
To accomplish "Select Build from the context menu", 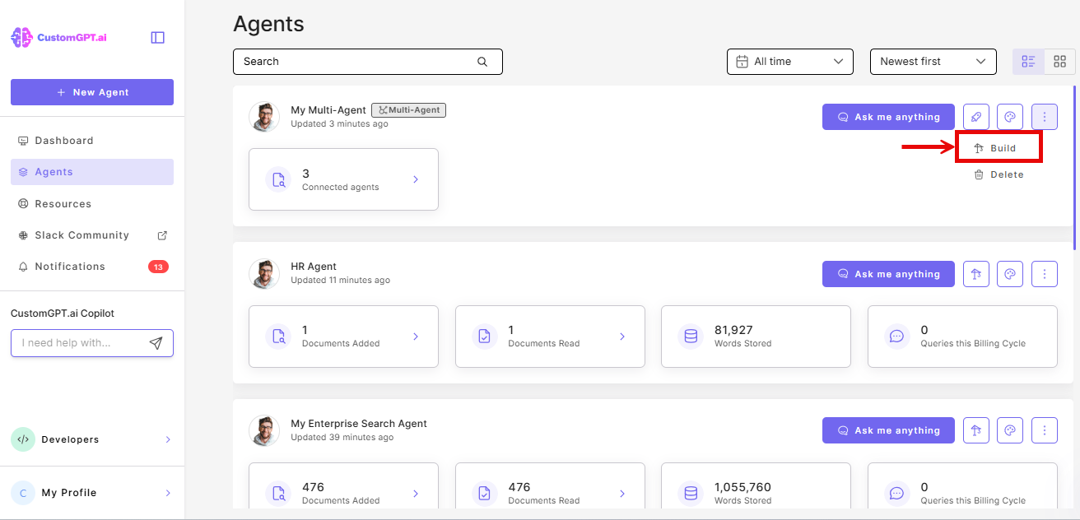I will (x=999, y=147).
